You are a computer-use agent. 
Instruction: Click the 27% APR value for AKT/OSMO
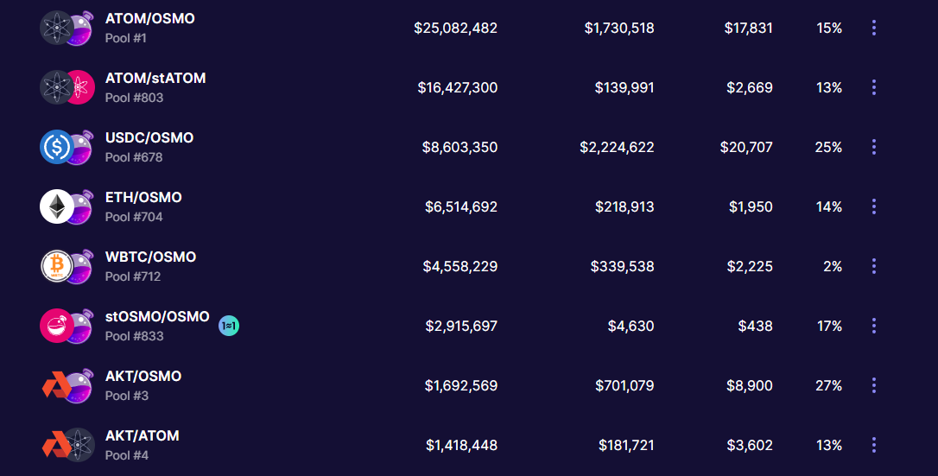828,385
